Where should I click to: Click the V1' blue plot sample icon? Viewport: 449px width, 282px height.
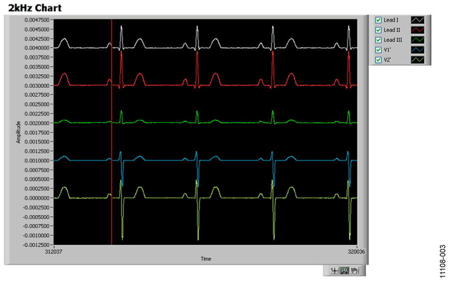tap(417, 50)
